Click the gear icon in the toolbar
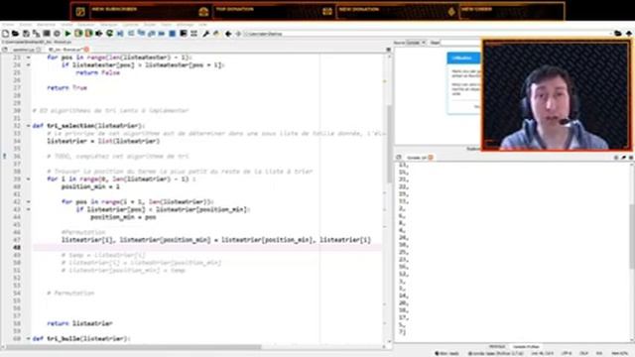The width and height of the screenshot is (635, 357). tap(58, 34)
